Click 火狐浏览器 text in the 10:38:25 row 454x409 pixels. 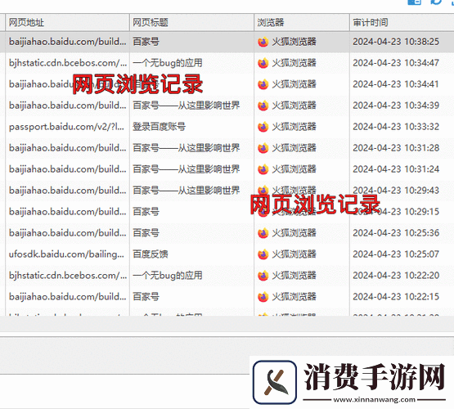point(294,42)
